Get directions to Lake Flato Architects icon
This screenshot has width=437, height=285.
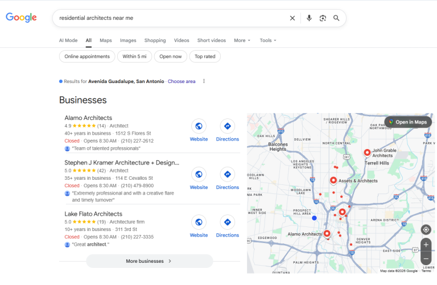[x=228, y=222]
